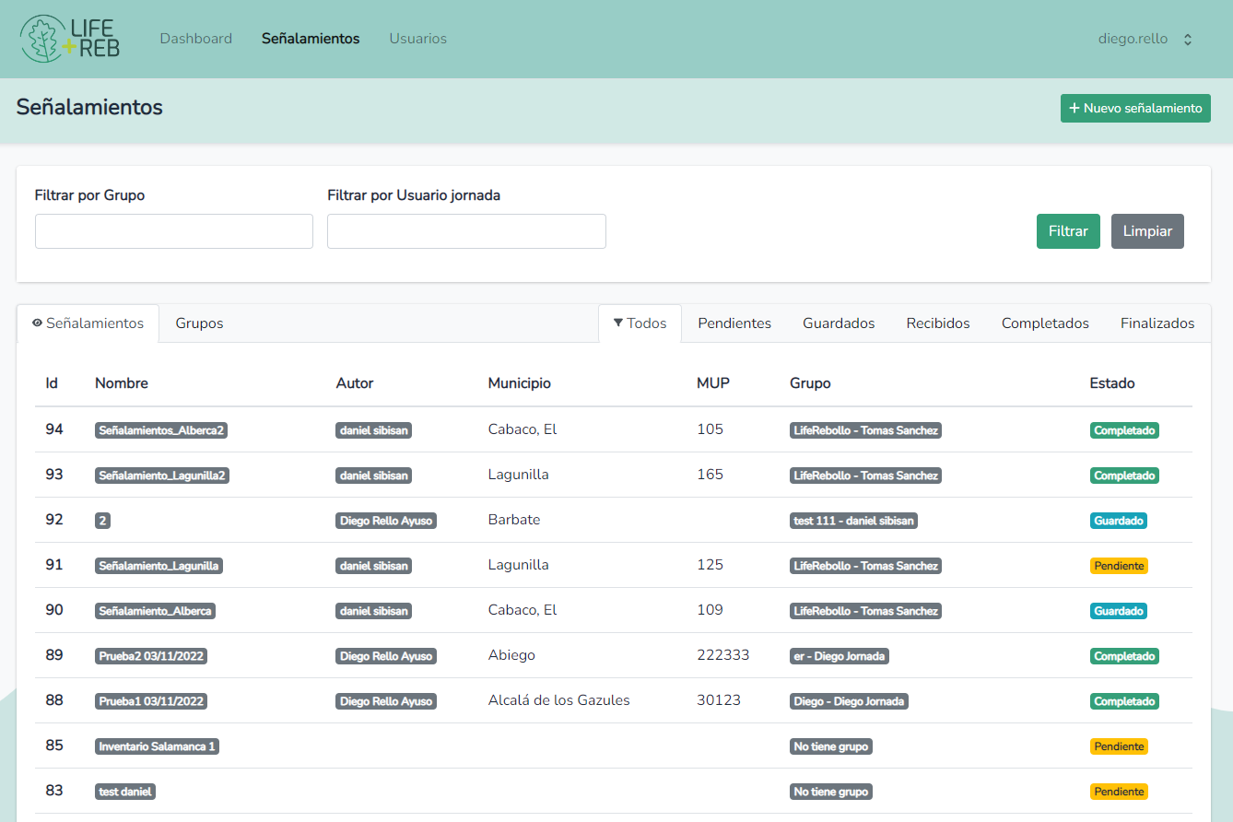The width and height of the screenshot is (1233, 822).
Task: Click the No tiene grupo badge in row 83
Action: point(831,792)
